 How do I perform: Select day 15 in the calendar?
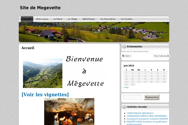(x=126, y=79)
